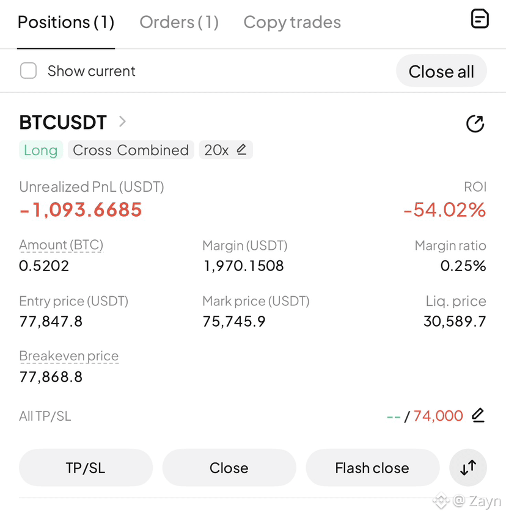Switch to the Orders (1) tab
This screenshot has width=506, height=516.
point(179,23)
